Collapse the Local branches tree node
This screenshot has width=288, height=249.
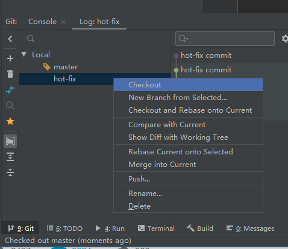[x=24, y=54]
